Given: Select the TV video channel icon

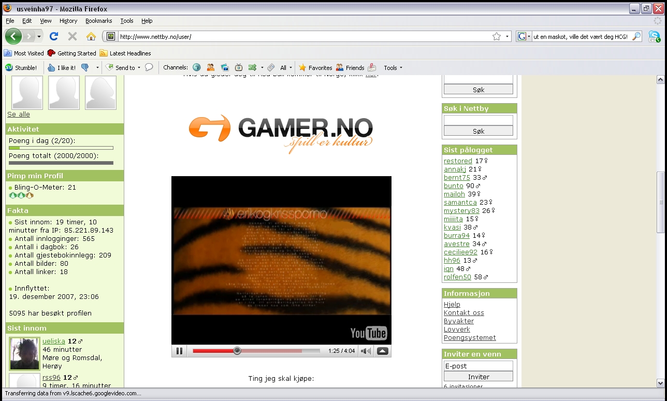Looking at the screenshot, I should click(239, 68).
